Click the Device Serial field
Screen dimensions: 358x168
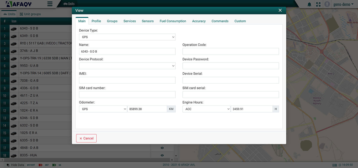pyautogui.click(x=231, y=80)
